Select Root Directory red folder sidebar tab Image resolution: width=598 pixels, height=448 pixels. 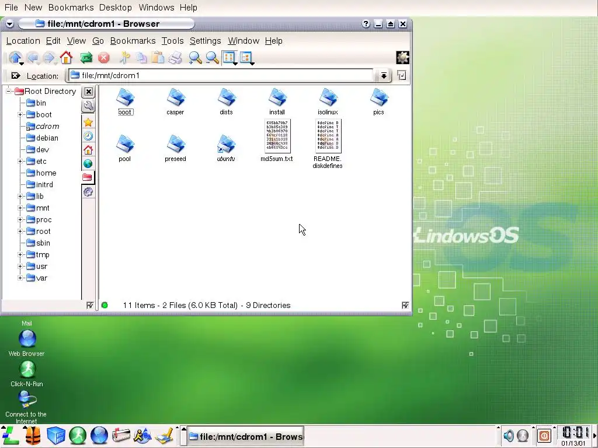[88, 177]
